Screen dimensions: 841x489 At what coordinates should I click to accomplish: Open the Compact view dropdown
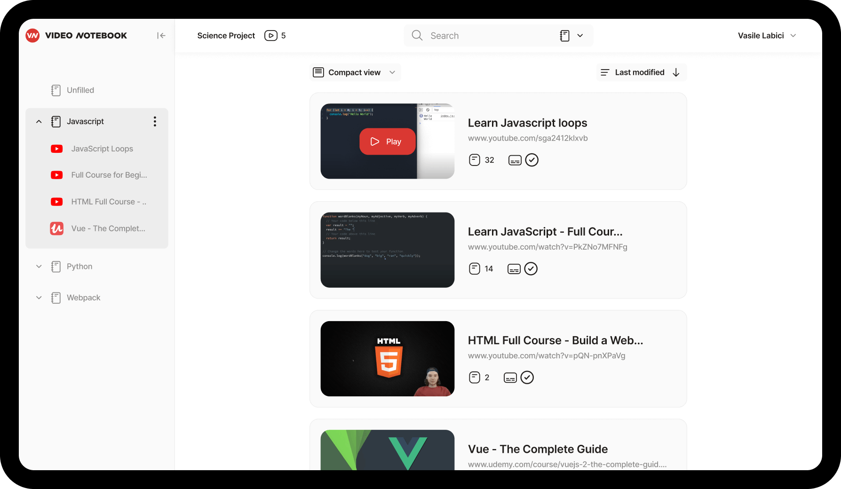point(355,72)
